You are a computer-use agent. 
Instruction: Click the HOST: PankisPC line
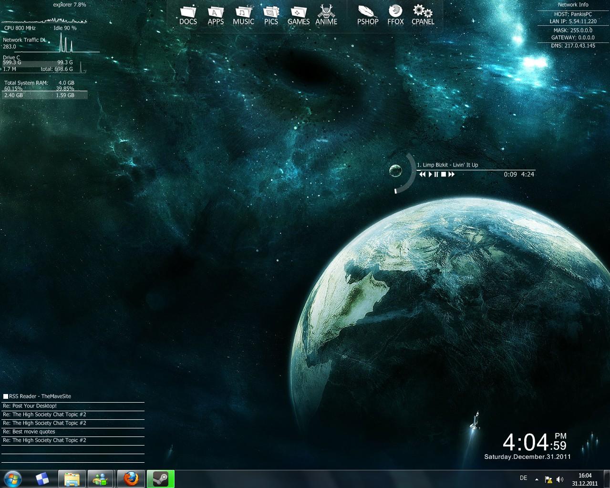573,14
